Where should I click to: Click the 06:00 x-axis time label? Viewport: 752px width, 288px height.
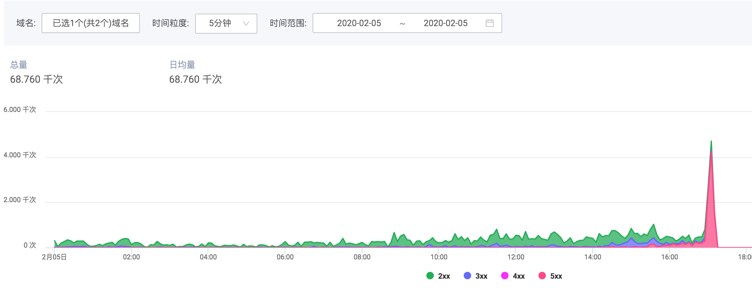click(x=285, y=257)
